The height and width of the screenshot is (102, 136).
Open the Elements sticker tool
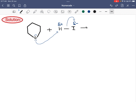(56, 12)
